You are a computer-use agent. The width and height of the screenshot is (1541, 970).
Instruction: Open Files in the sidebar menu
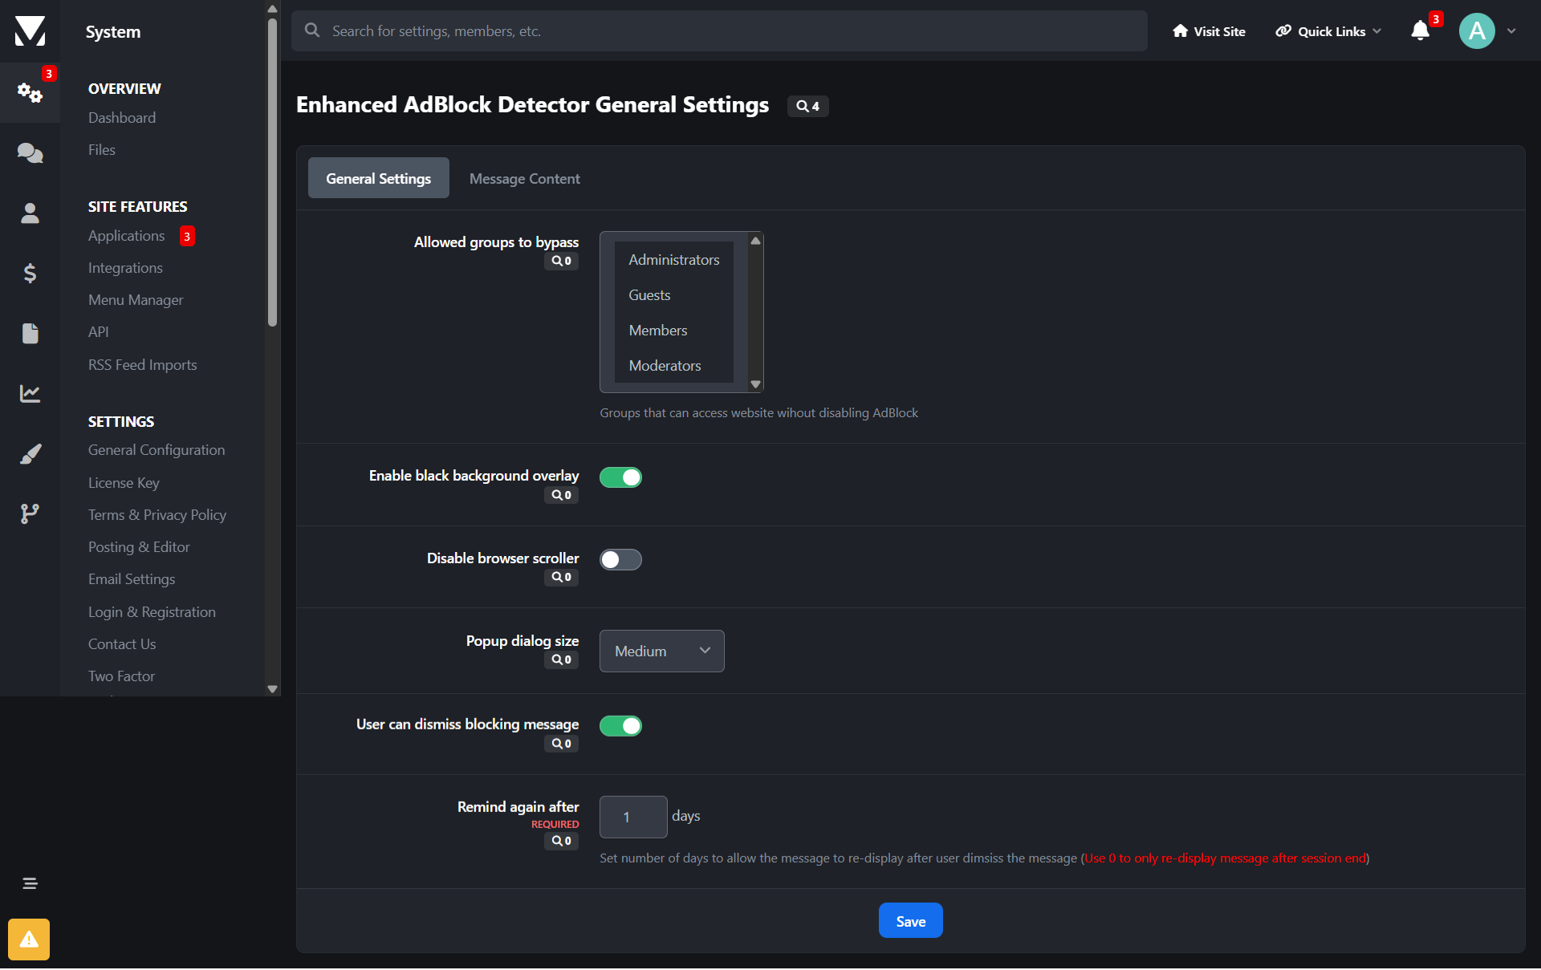[102, 150]
